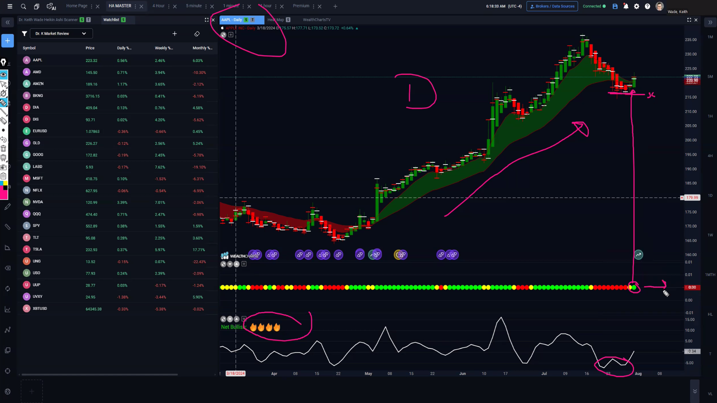
Task: Expand the bottom-right double chevron
Action: (695, 391)
